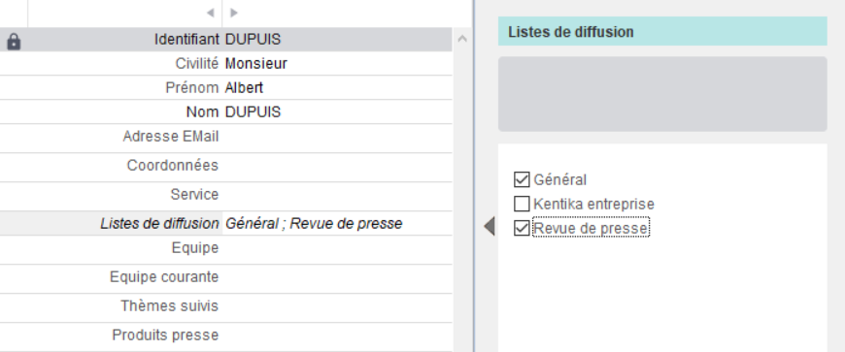Image resolution: width=845 pixels, height=352 pixels.
Task: Click the right navigation arrow at top
Action: (234, 13)
